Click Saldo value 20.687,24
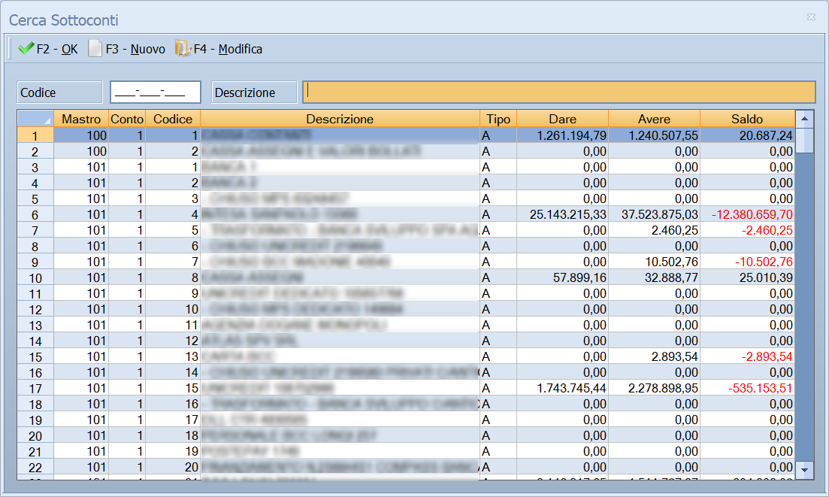This screenshot has width=829, height=497. [x=766, y=136]
